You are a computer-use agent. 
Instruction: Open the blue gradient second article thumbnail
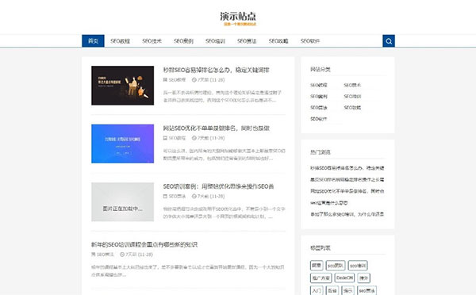point(123,144)
